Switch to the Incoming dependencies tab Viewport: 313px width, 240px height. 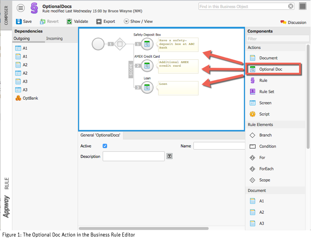tap(54, 38)
